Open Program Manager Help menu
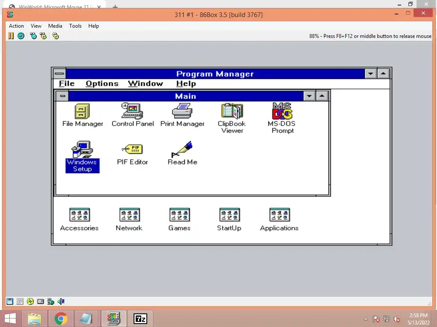The image size is (437, 327). [x=186, y=83]
